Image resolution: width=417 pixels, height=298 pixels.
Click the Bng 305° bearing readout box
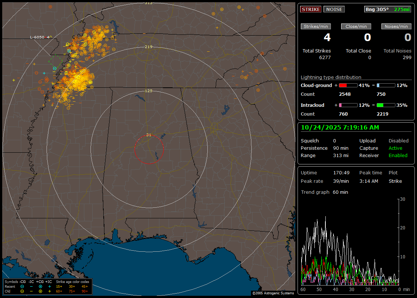coord(387,9)
